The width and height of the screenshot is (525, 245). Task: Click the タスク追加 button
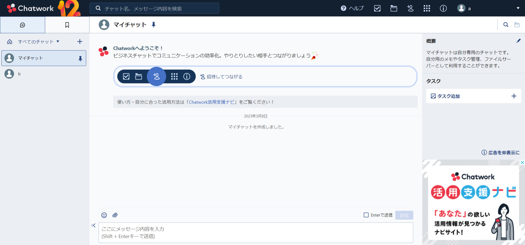474,96
